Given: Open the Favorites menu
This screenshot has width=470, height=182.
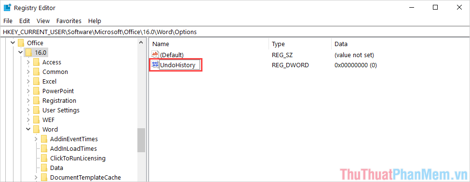Looking at the screenshot, I should coord(69,21).
